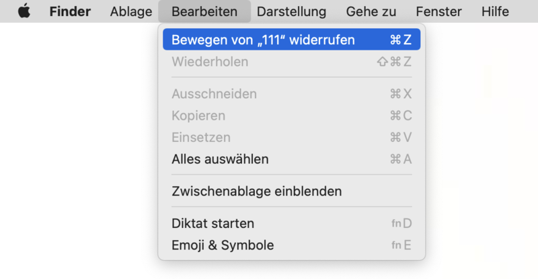538x279 pixels.
Task: Select Alles auswählen
Action: click(x=220, y=159)
